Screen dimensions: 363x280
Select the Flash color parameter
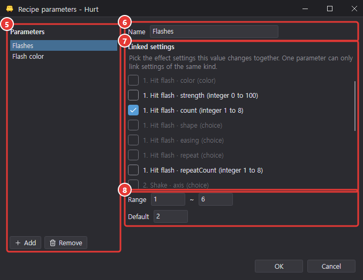pos(64,56)
